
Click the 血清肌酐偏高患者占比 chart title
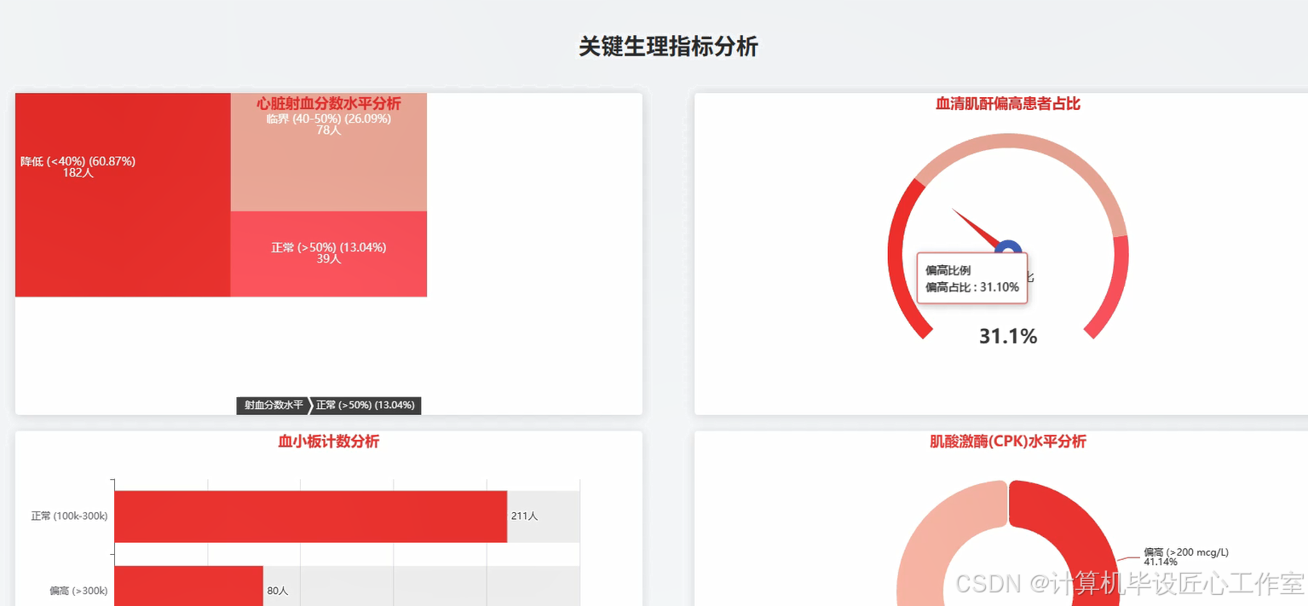(1008, 103)
